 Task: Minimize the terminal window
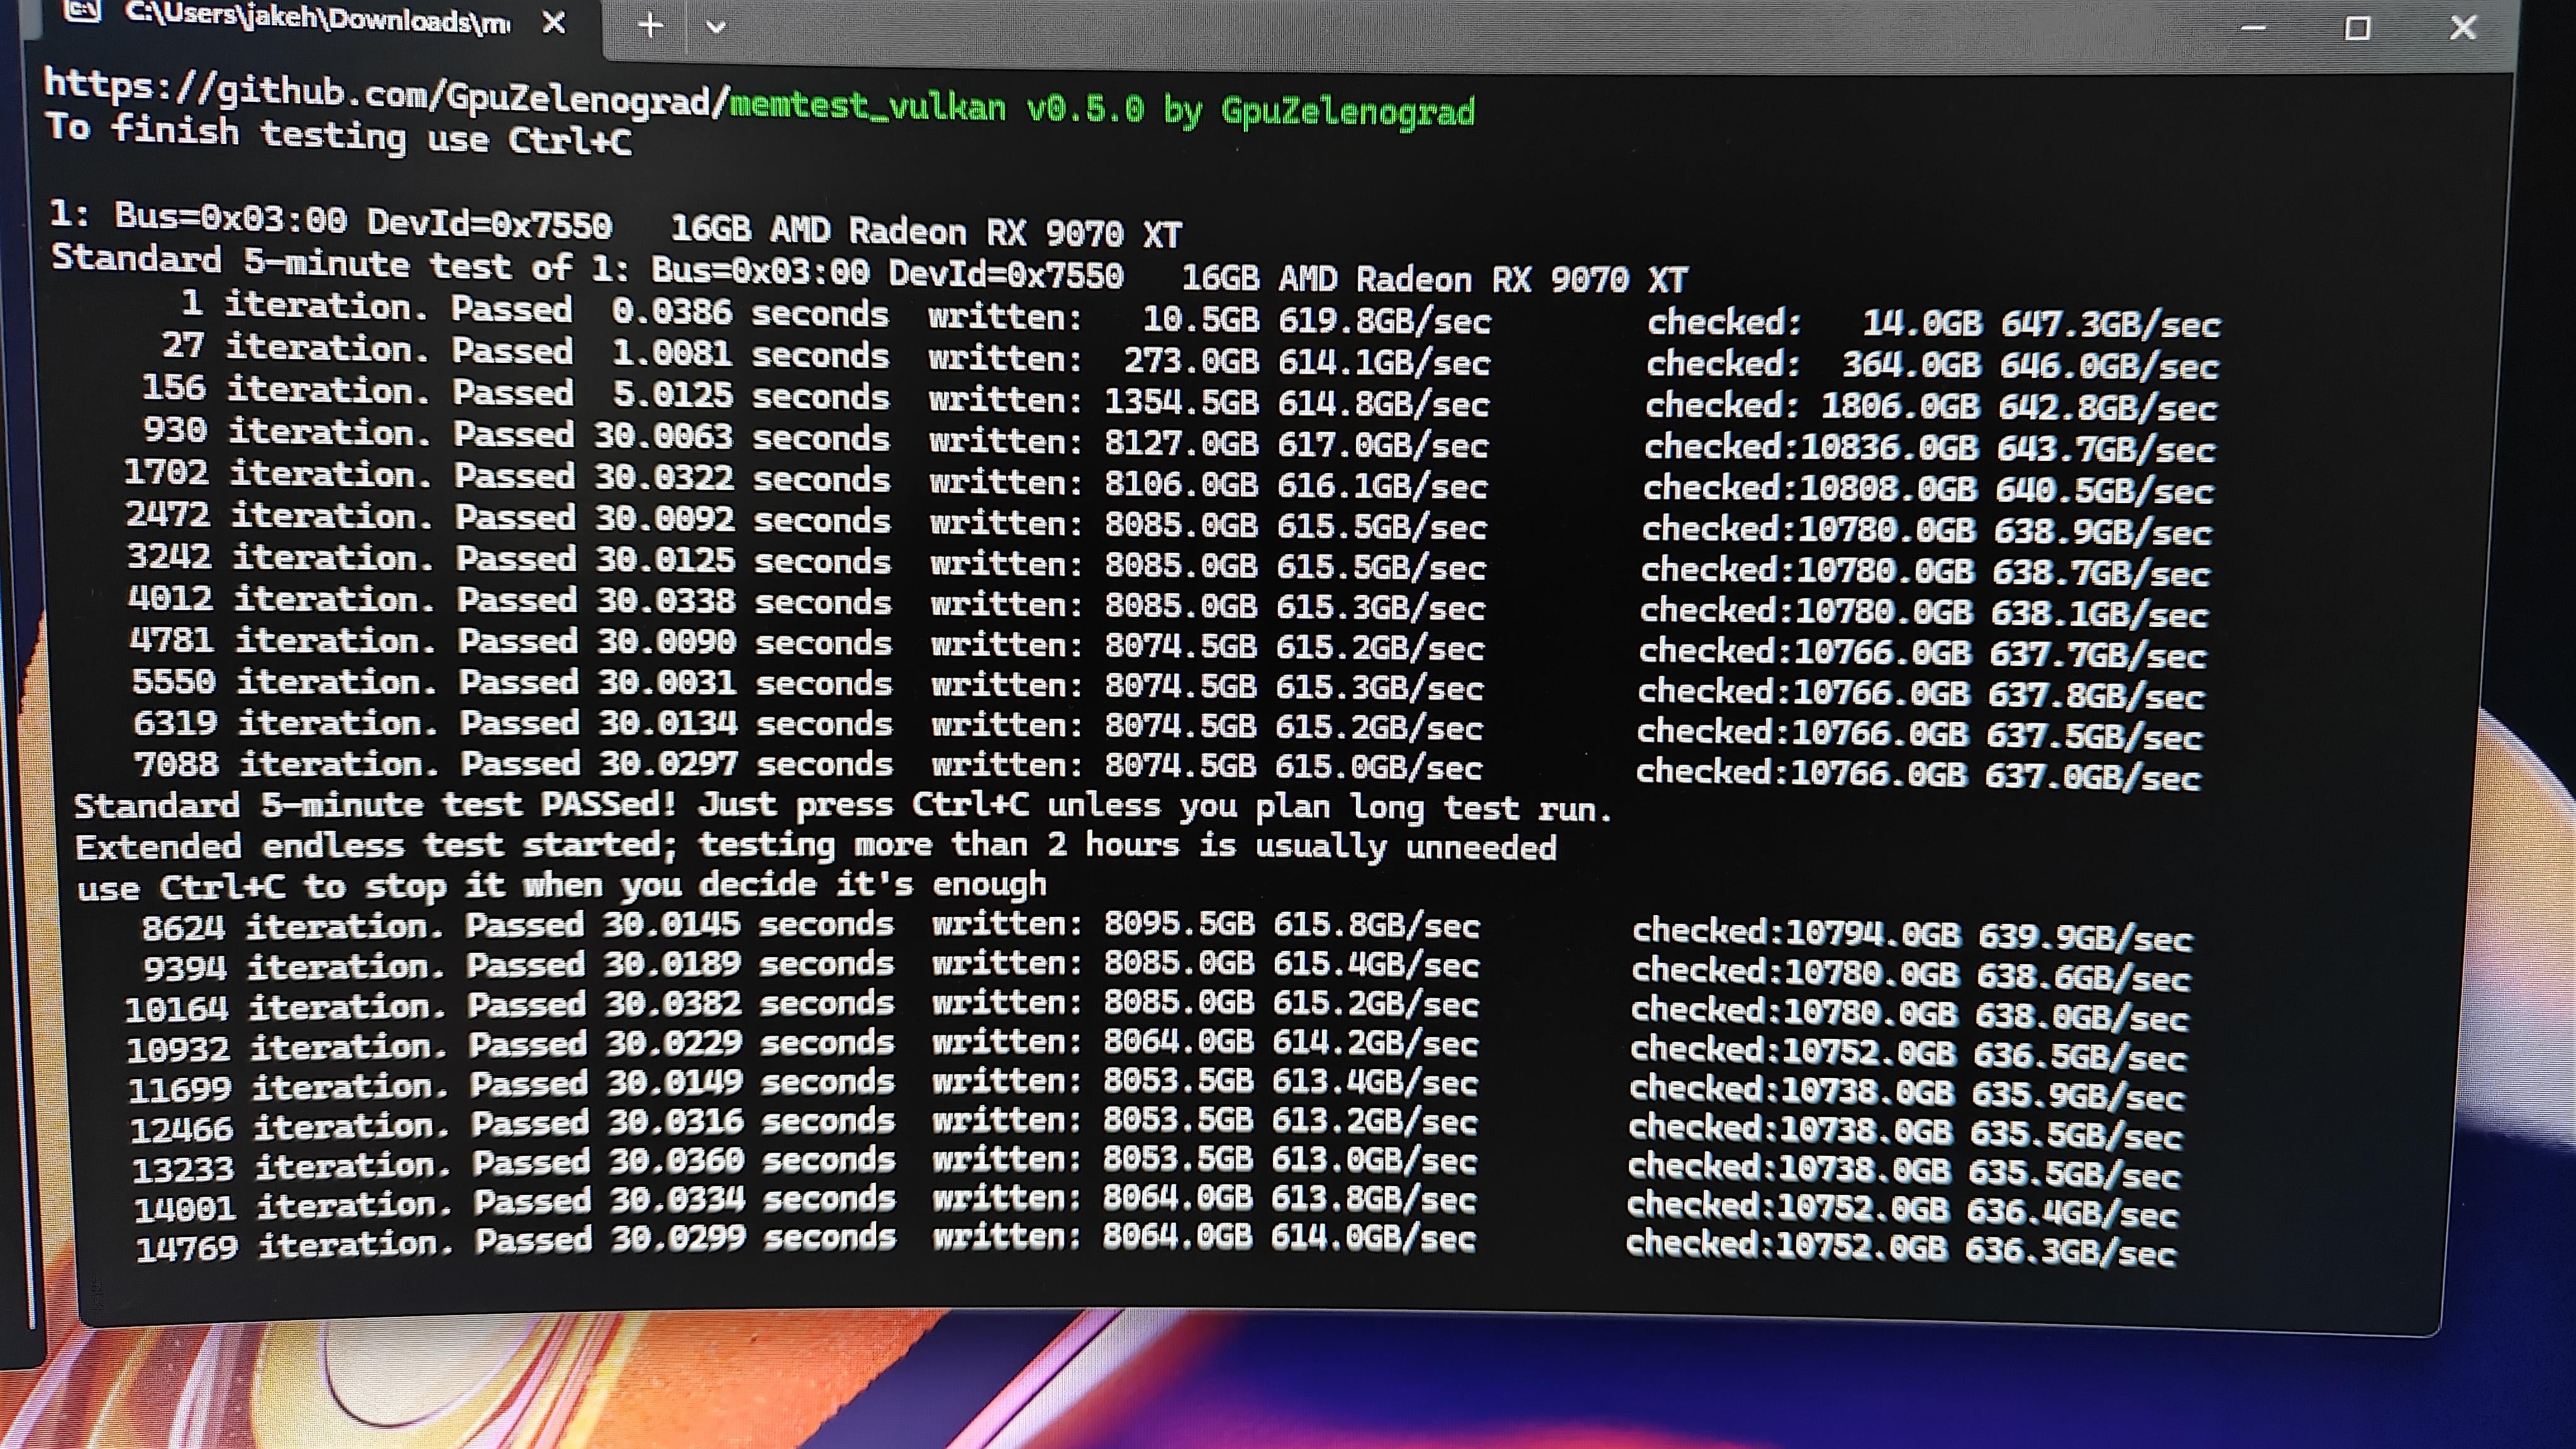2253,28
